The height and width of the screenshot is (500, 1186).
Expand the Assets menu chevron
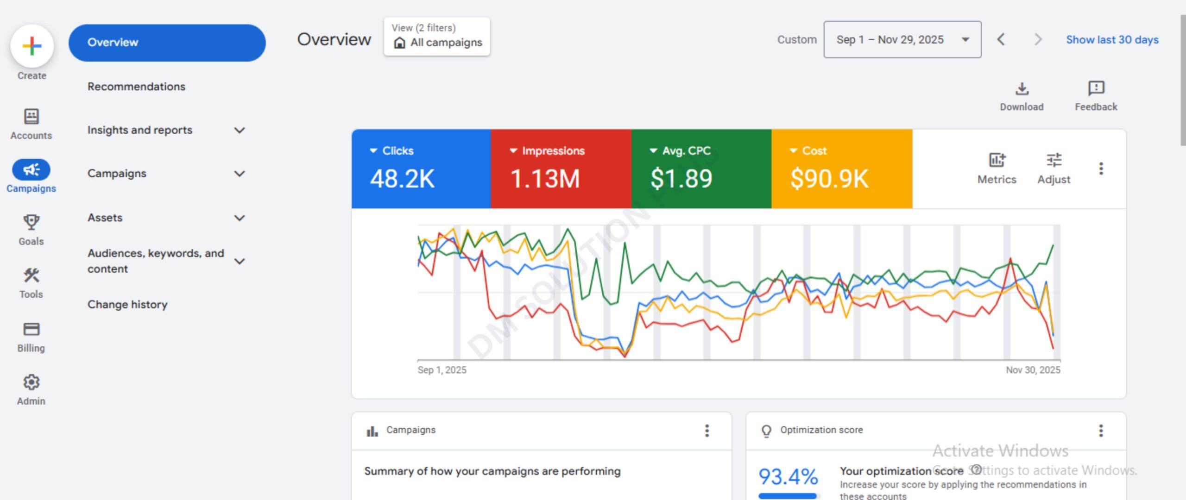(239, 218)
